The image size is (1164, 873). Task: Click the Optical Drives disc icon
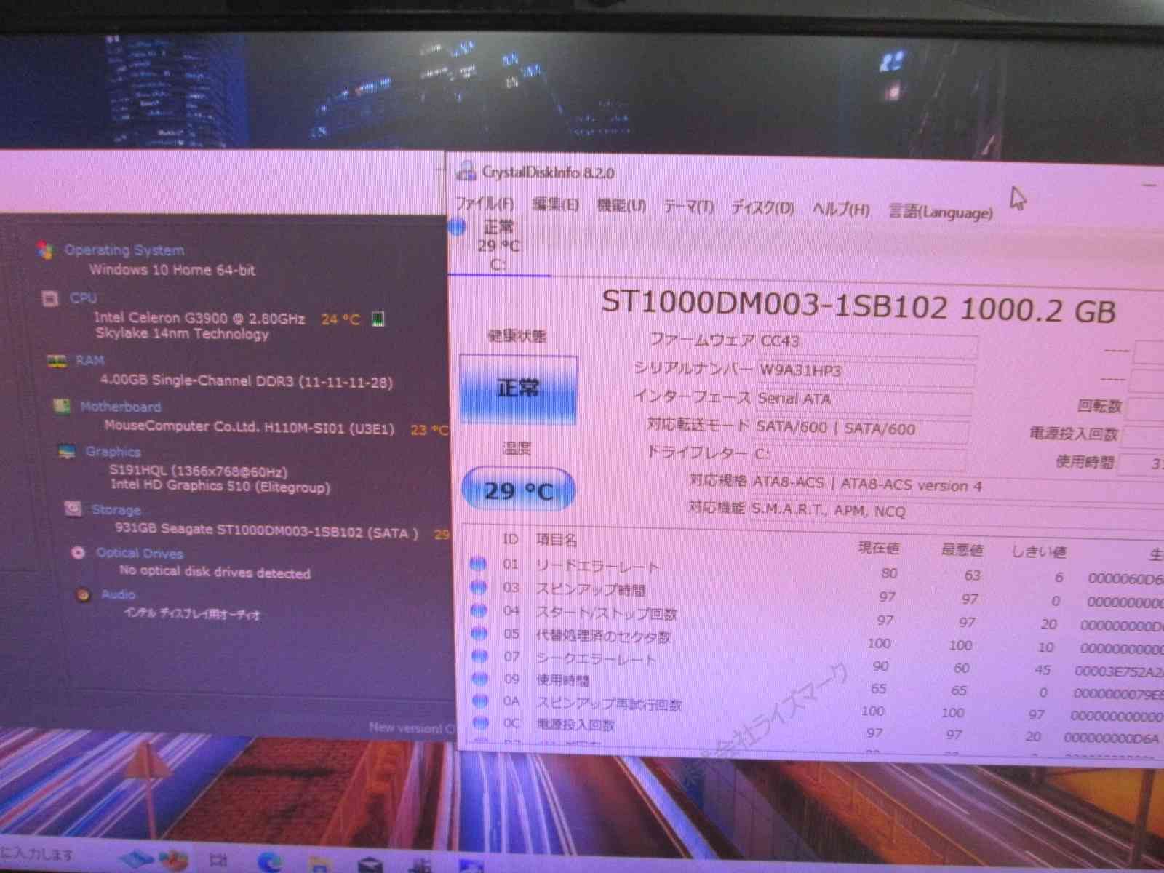pos(79,553)
